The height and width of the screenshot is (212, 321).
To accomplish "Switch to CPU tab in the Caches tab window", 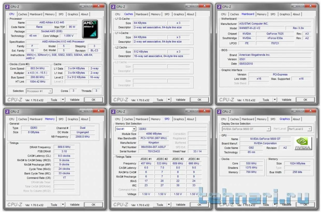I will click(118, 14).
